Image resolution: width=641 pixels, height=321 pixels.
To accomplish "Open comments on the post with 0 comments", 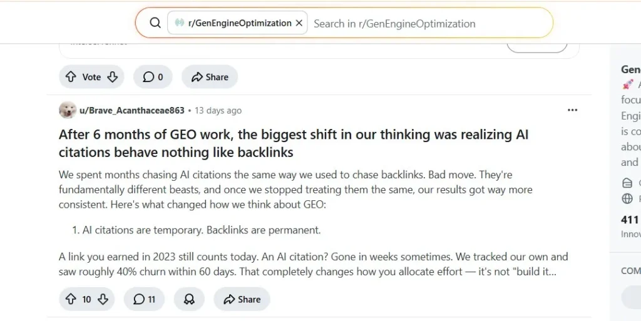I will click(x=153, y=77).
